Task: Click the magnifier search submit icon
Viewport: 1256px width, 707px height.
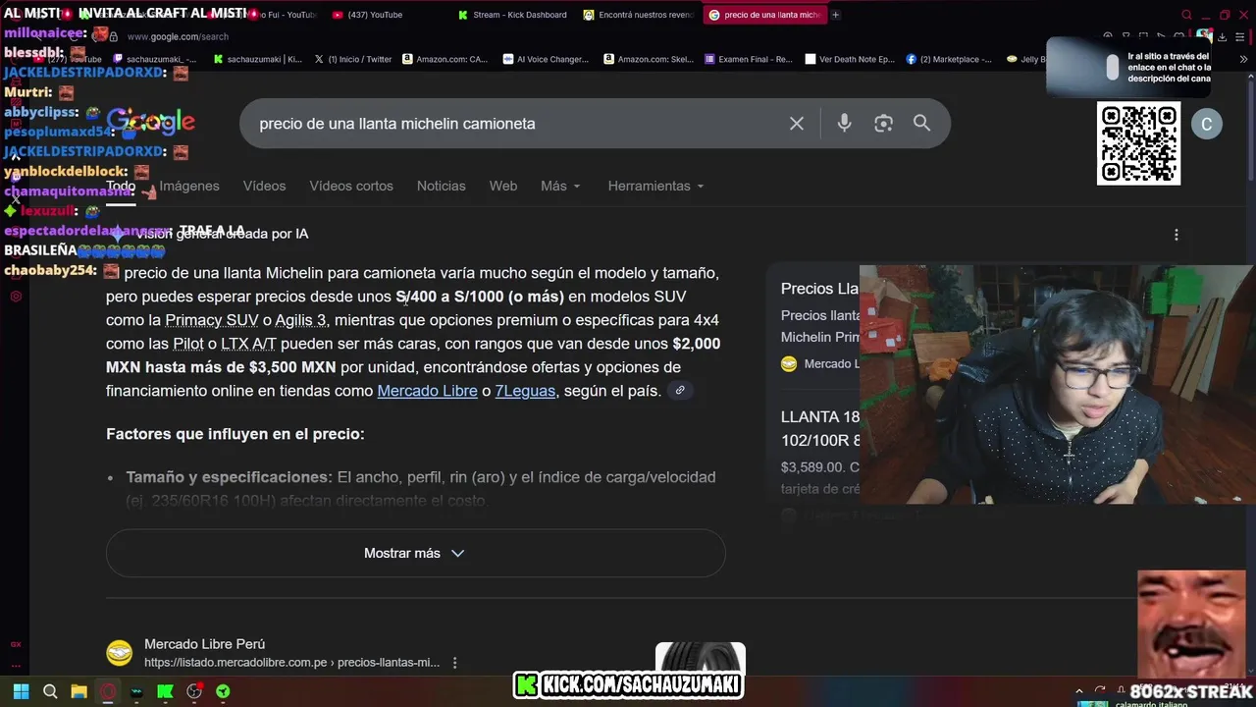Action: [x=921, y=124]
